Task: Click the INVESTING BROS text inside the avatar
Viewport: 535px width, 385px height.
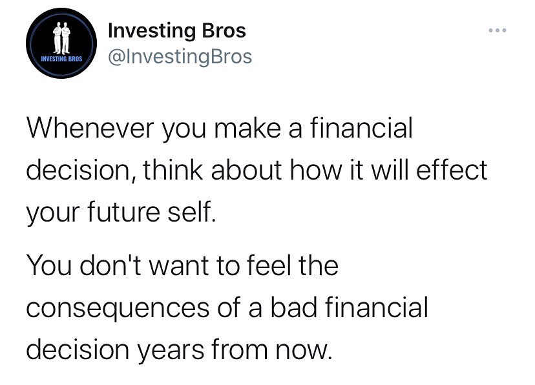Action: pyautogui.click(x=61, y=59)
